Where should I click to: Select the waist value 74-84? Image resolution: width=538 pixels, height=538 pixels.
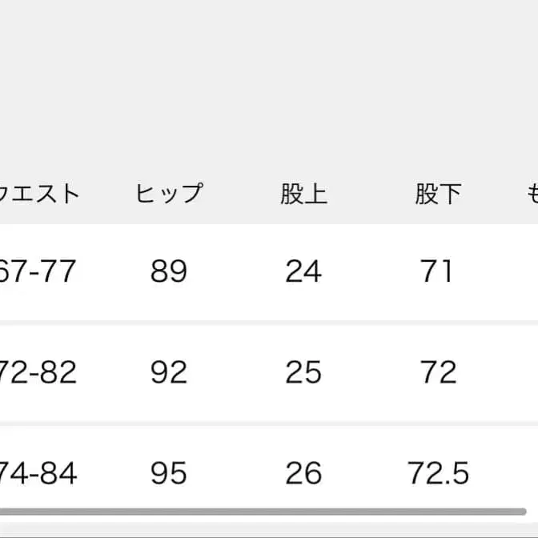point(38,474)
